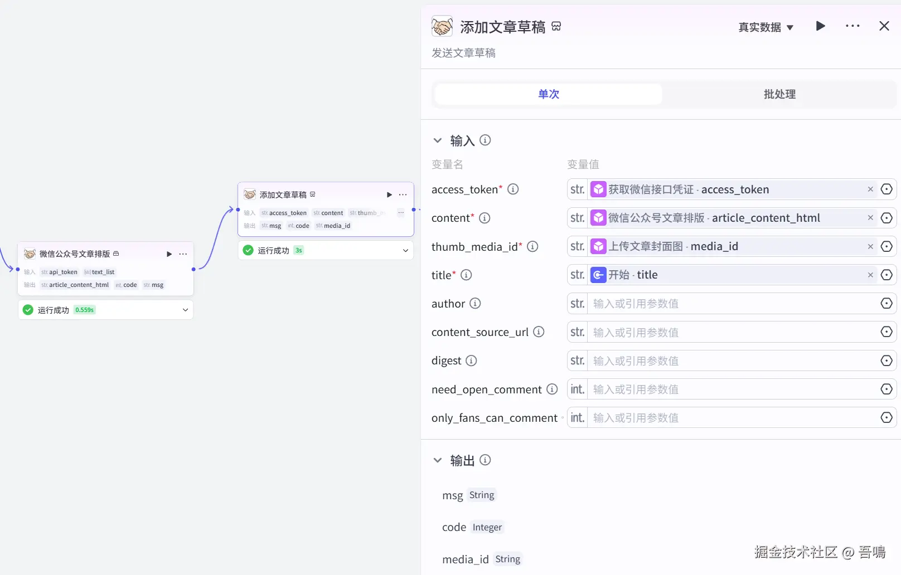Clear the media_id reference in thumb_media_id
Viewport: 901px width, 575px height.
coord(870,246)
